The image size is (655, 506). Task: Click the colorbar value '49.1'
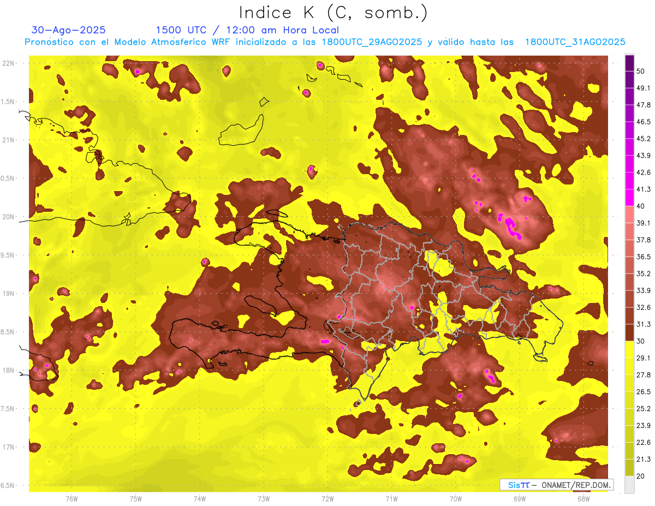click(644, 88)
